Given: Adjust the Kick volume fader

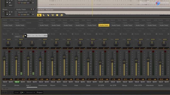Looking at the screenshot, I should [x=4, y=58].
